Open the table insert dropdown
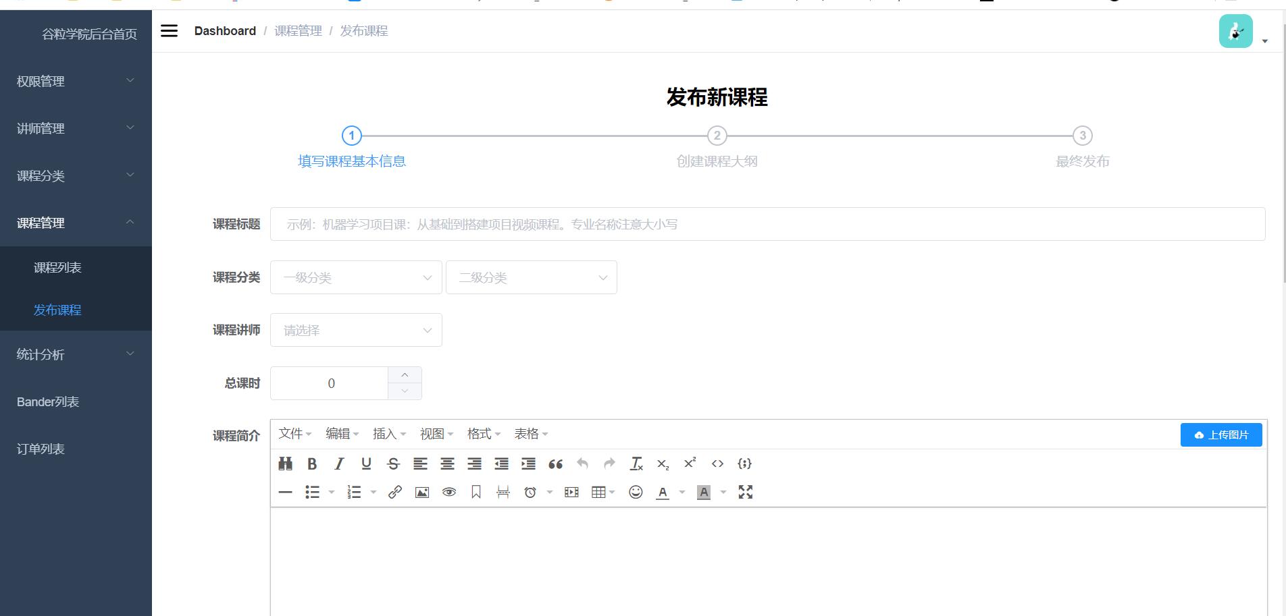This screenshot has height=616, width=1286. click(603, 493)
